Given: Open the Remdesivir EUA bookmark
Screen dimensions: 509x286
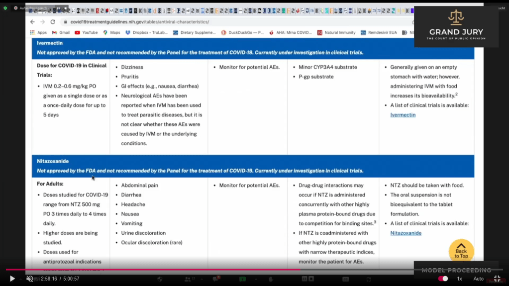Looking at the screenshot, I should [x=379, y=33].
